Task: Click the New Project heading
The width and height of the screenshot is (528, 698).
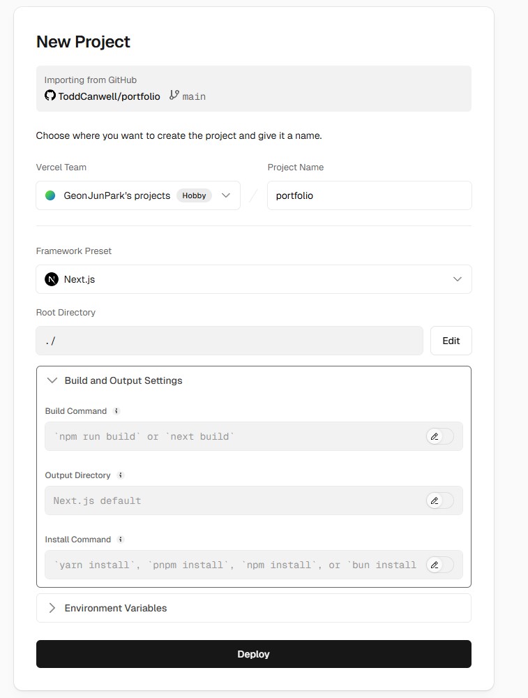Action: tap(83, 41)
